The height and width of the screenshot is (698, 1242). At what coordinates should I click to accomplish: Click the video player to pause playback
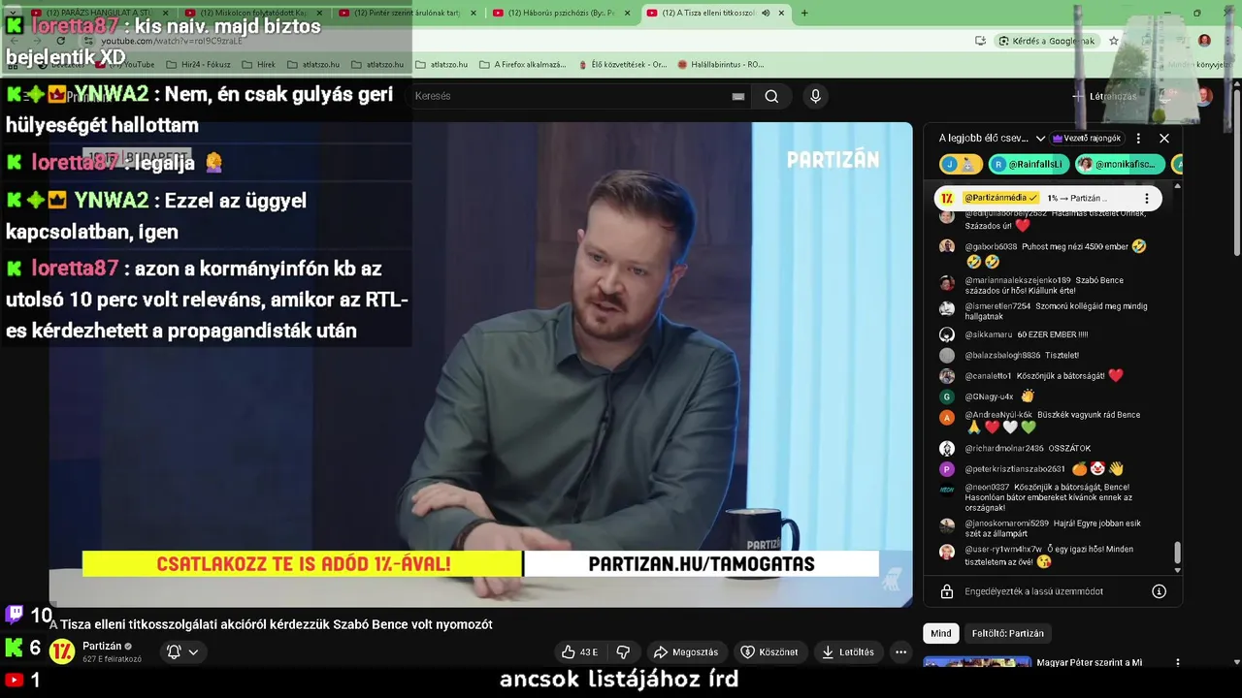tap(480, 364)
